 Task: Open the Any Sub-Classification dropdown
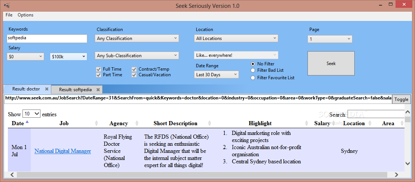pyautogui.click(x=137, y=55)
